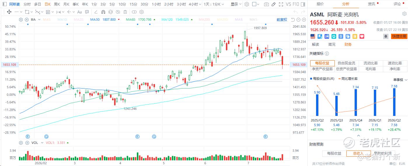Select 总收入 under 财务预测
The width and height of the screenshot is (408, 166).
[x=358, y=153]
